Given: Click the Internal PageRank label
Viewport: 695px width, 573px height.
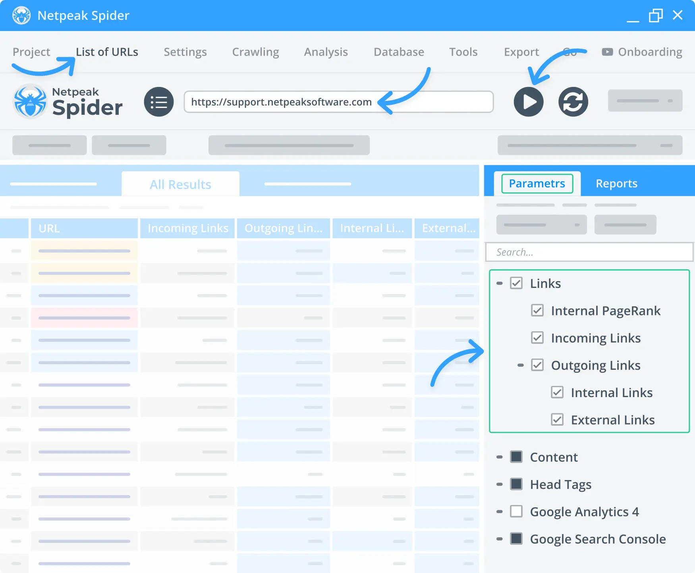Looking at the screenshot, I should pos(606,311).
